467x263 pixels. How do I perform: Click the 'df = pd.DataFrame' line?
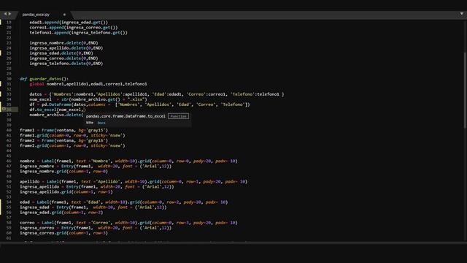coord(139,104)
